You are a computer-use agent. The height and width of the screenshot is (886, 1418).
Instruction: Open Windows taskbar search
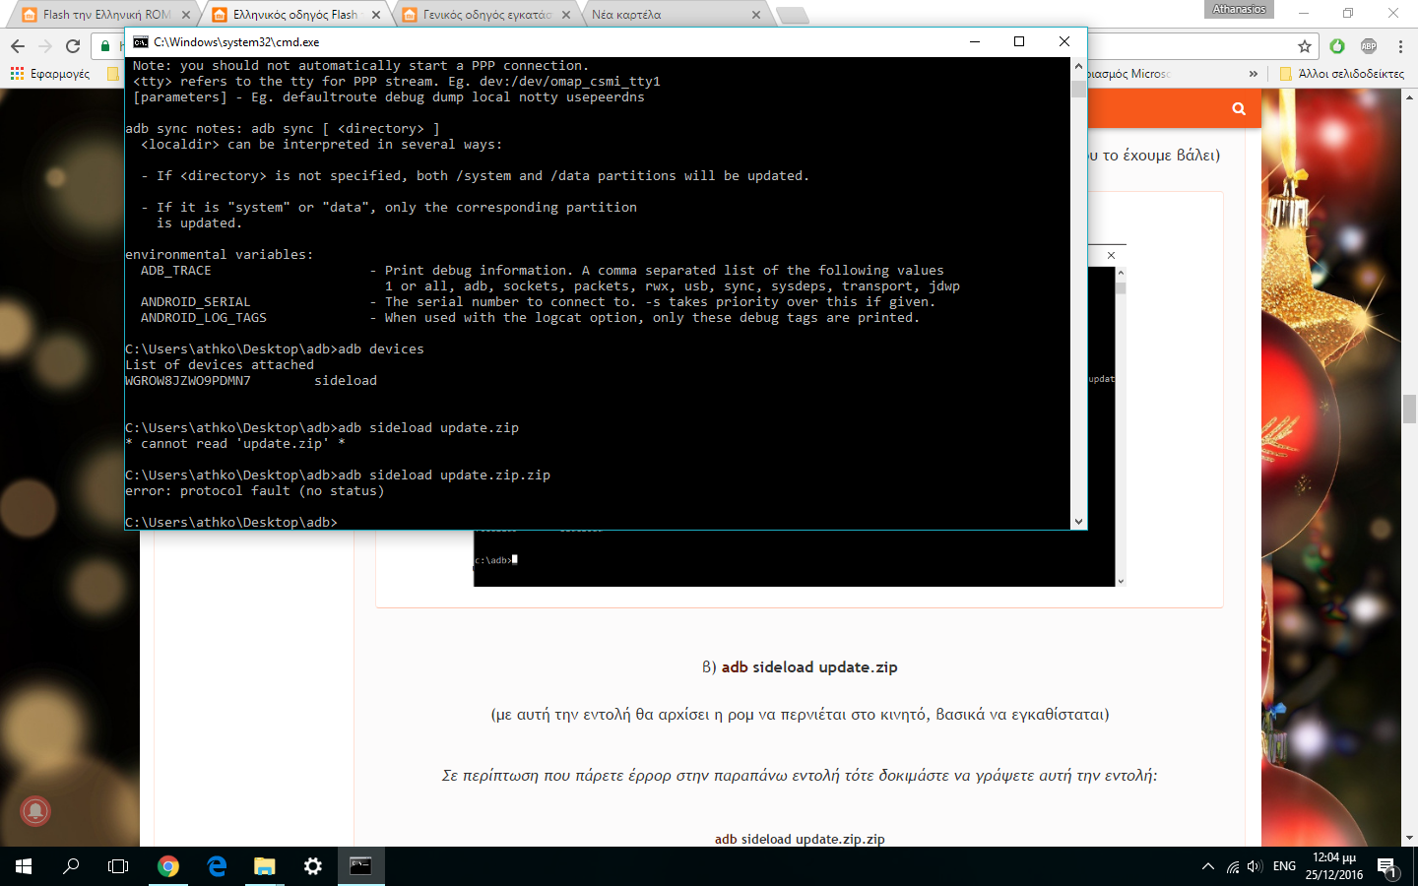pos(71,866)
